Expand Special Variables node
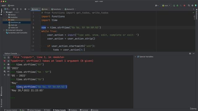The height and width of the screenshot is (111, 198). click(135, 57)
